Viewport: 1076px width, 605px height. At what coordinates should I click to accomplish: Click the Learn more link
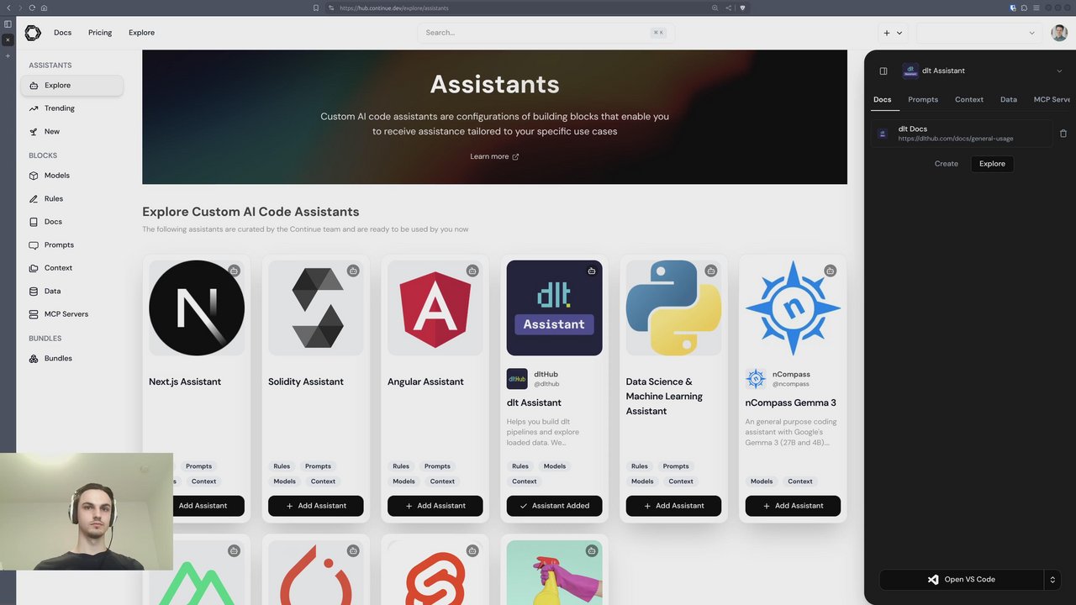click(494, 156)
